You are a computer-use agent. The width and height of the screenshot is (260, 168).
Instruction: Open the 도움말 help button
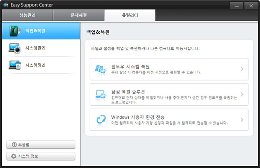tap(41, 145)
